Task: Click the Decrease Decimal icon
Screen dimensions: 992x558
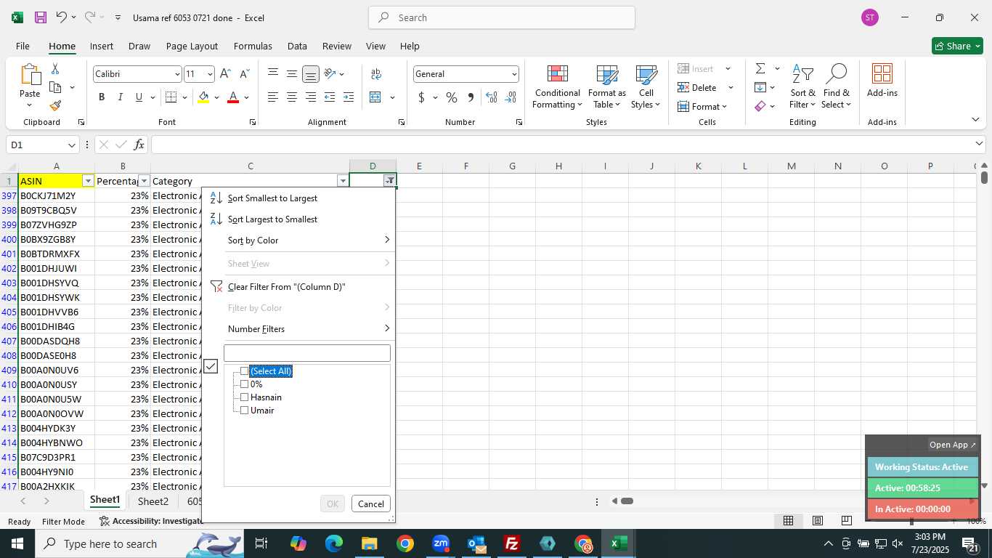Action: click(x=511, y=97)
